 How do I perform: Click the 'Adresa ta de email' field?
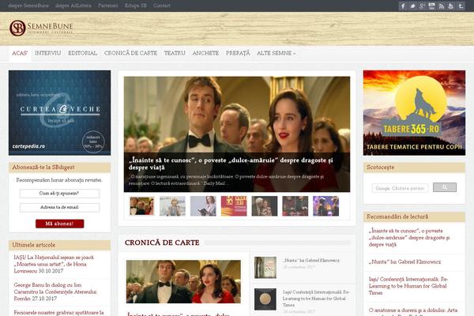59,208
